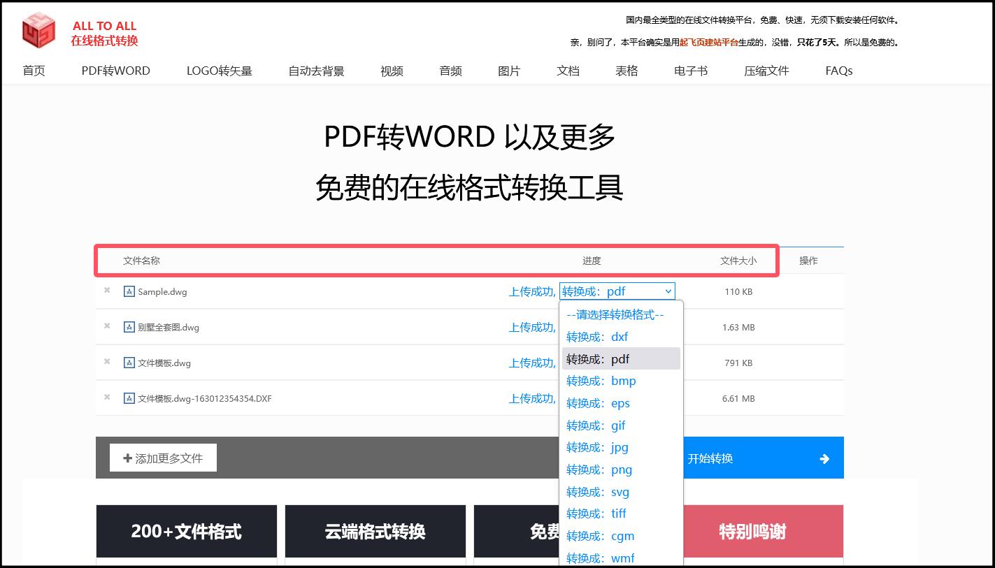Remove 别墅全套图.dwg via its X icon
995x568 pixels.
coord(106,326)
